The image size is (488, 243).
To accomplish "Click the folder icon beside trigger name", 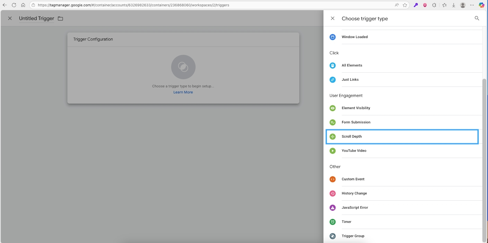I will tap(60, 19).
